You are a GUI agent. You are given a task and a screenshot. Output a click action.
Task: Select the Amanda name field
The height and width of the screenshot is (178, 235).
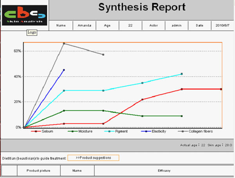click(x=84, y=25)
